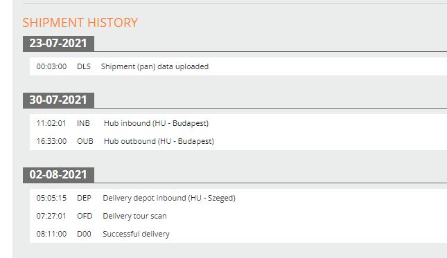
Task: Click the INB status code
Action: pyautogui.click(x=83, y=123)
